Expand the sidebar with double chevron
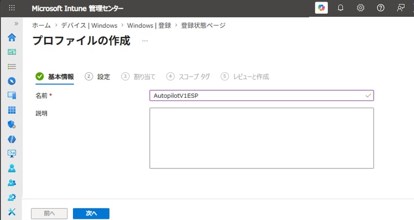 coord(16,24)
